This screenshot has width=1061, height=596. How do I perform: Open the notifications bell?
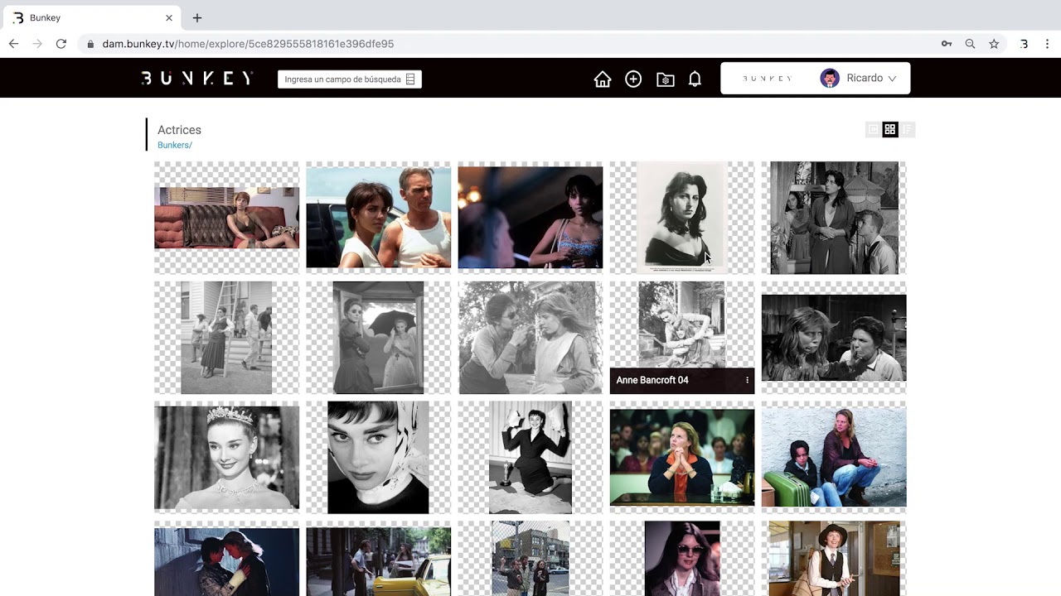[695, 79]
